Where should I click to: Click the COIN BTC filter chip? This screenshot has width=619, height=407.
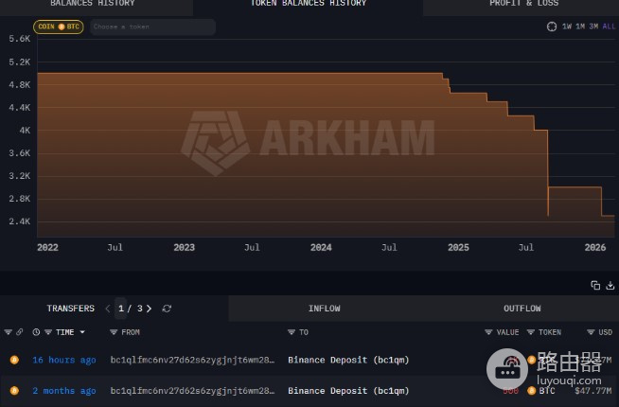(59, 27)
